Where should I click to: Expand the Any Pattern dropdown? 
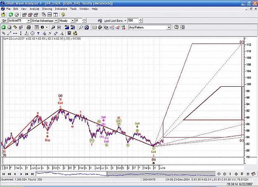pos(169,28)
